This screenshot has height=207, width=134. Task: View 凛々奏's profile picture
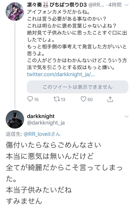click(15, 12)
